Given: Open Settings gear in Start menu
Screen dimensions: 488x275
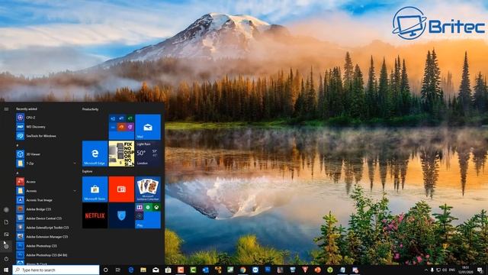Looking at the screenshot, I should [x=6, y=246].
